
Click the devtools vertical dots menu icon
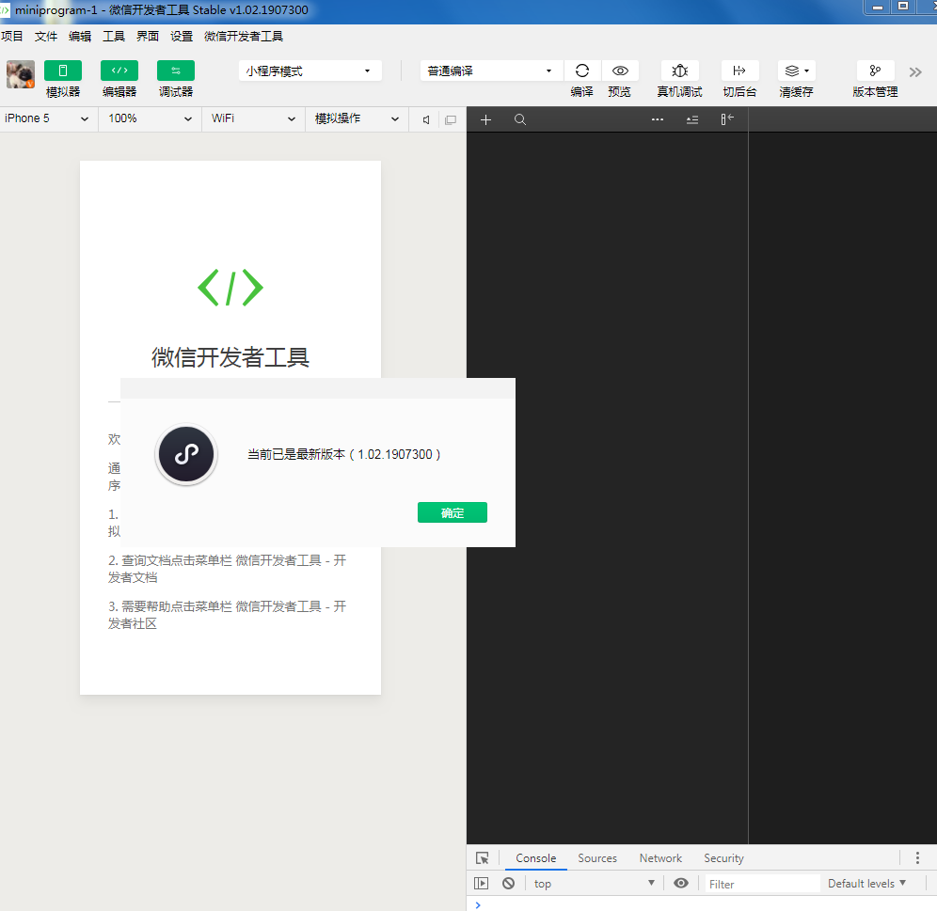[x=918, y=858]
